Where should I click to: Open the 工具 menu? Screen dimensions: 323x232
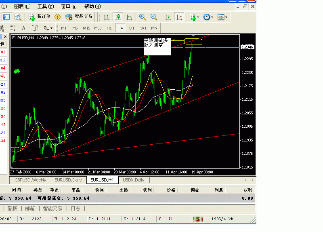tap(46, 6)
